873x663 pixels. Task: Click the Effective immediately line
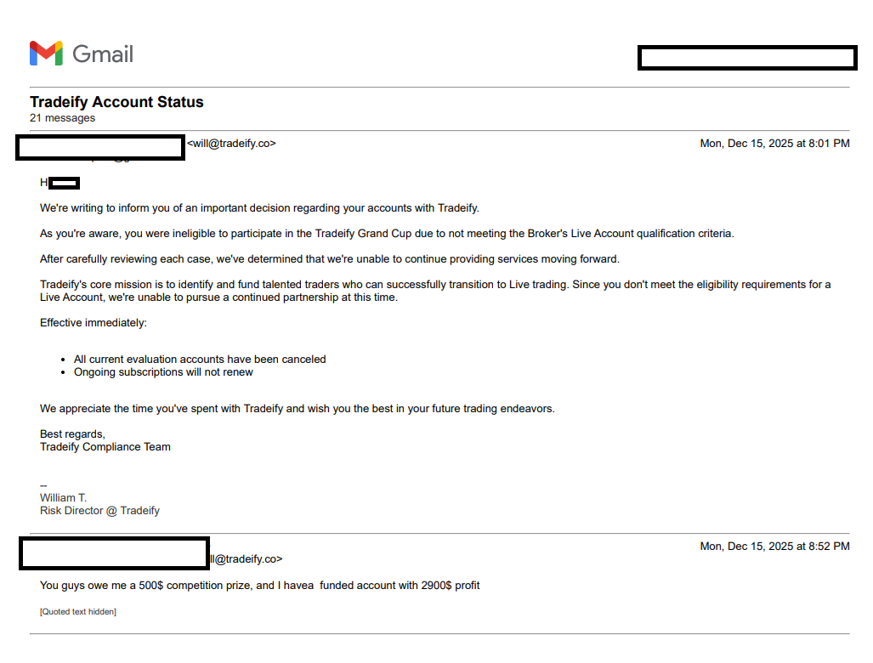tap(94, 323)
